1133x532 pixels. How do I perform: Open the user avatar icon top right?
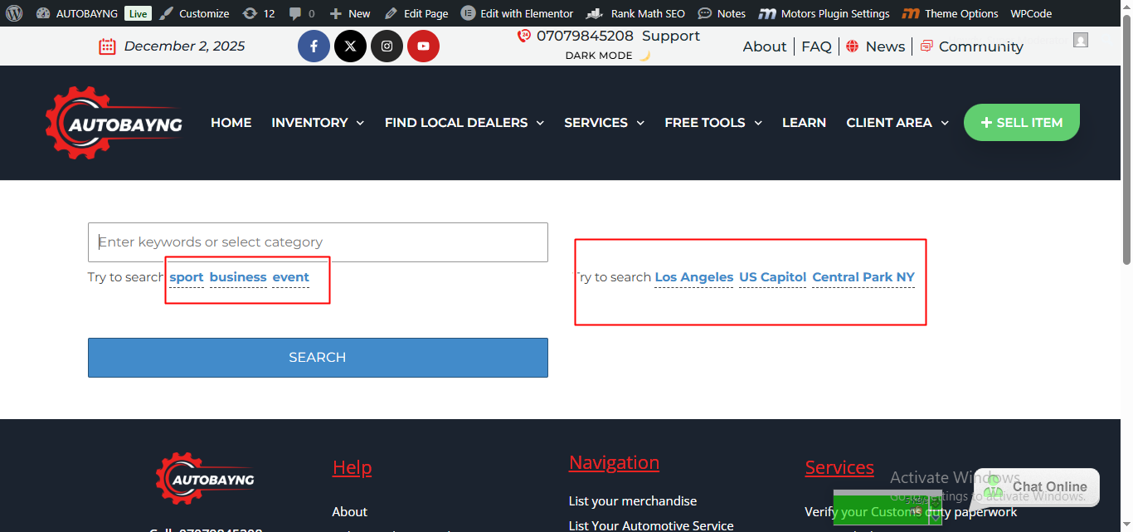(x=1080, y=40)
